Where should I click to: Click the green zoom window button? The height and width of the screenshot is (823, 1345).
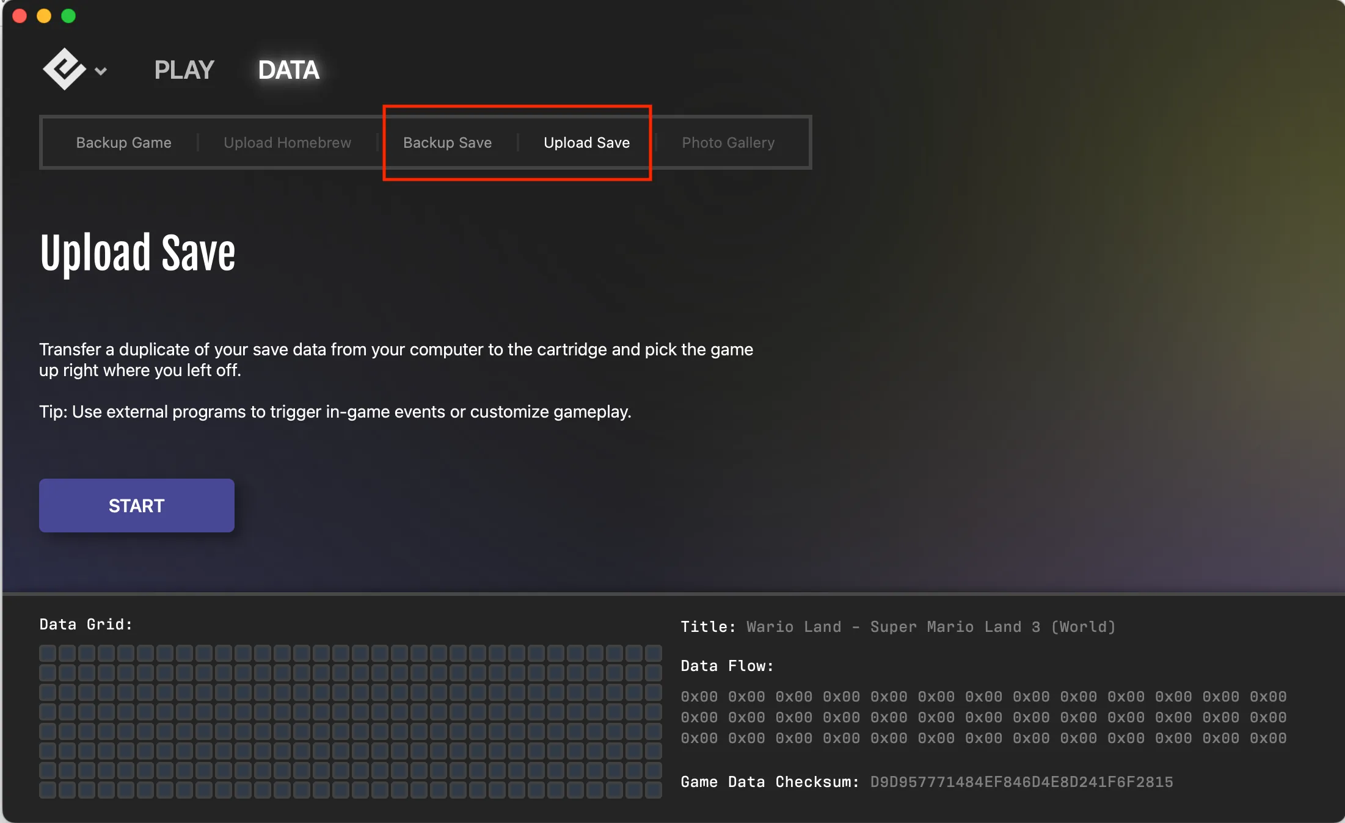(x=68, y=16)
